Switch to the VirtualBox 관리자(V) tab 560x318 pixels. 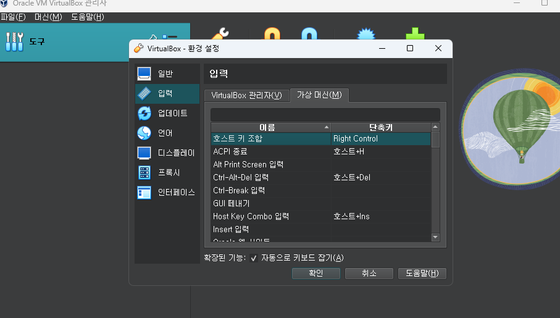(x=246, y=95)
